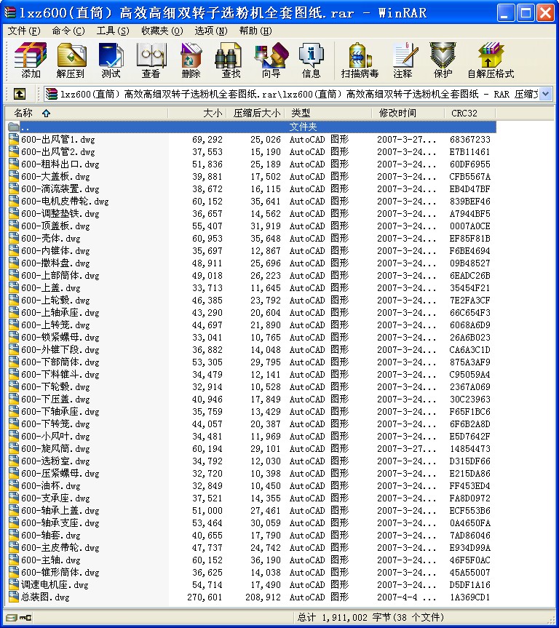Click the key password icon in status bar
Image resolution: width=559 pixels, height=628 pixels.
25,617
